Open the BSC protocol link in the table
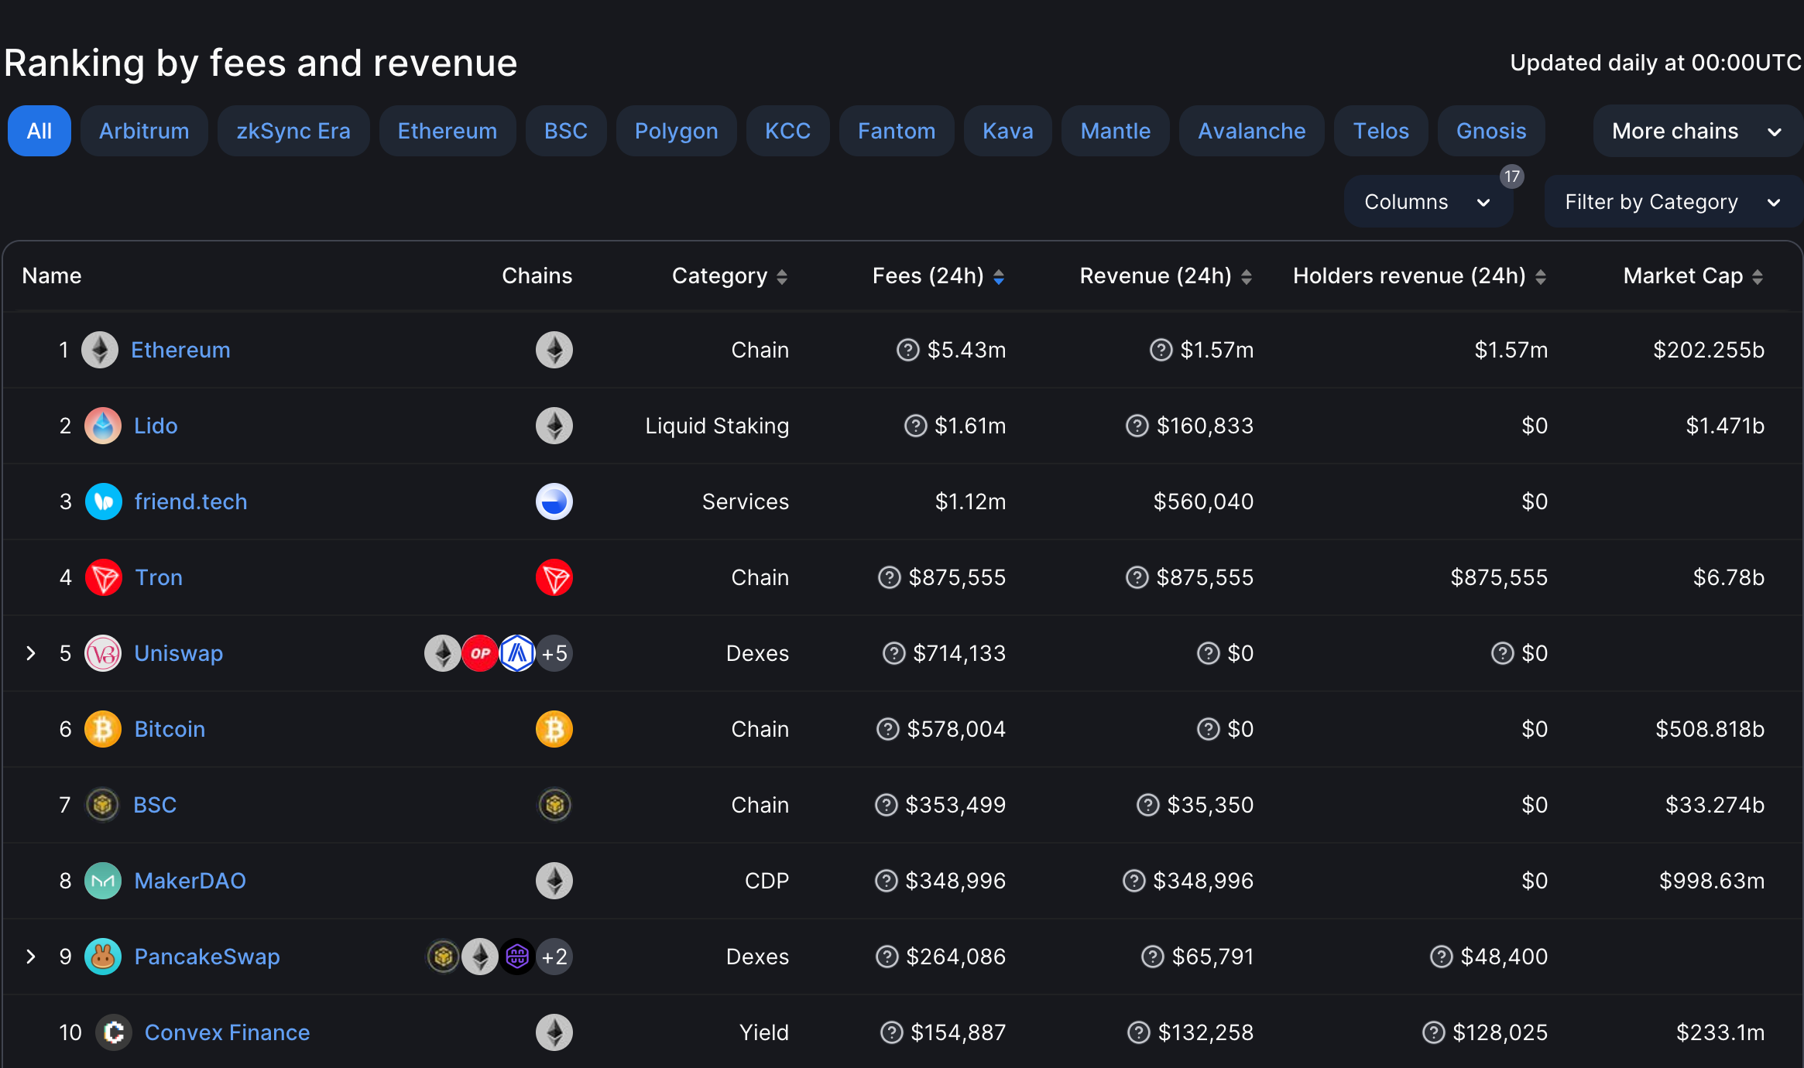Screen dimensions: 1804x1068 click(155, 805)
